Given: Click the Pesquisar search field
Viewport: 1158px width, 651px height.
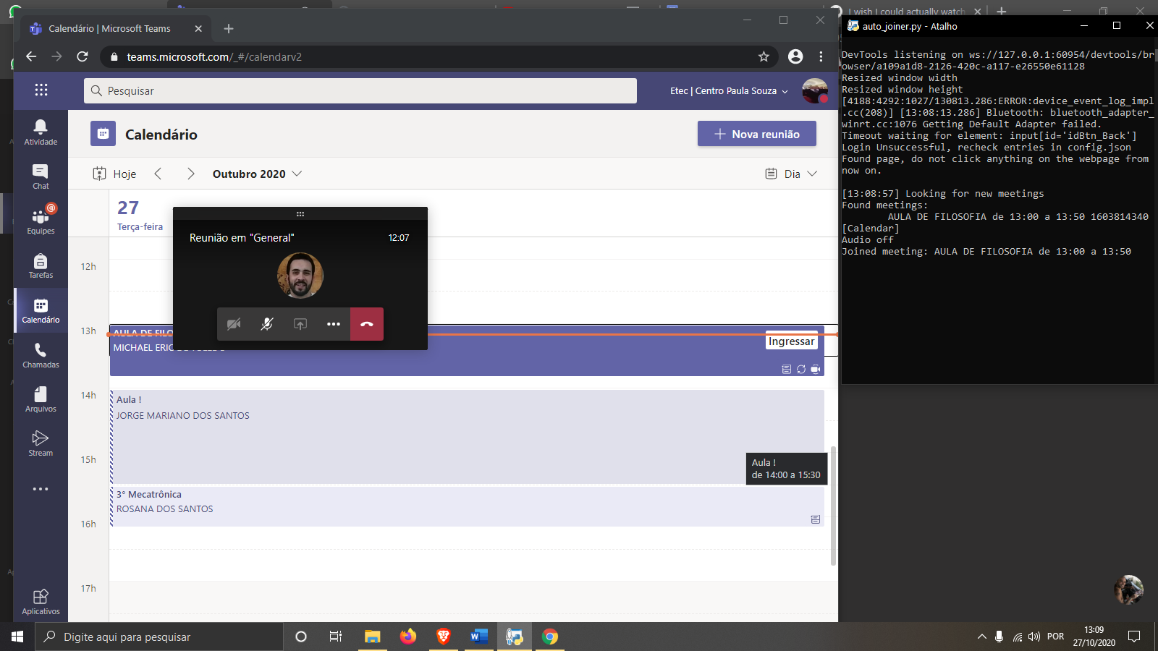Looking at the screenshot, I should [x=360, y=90].
